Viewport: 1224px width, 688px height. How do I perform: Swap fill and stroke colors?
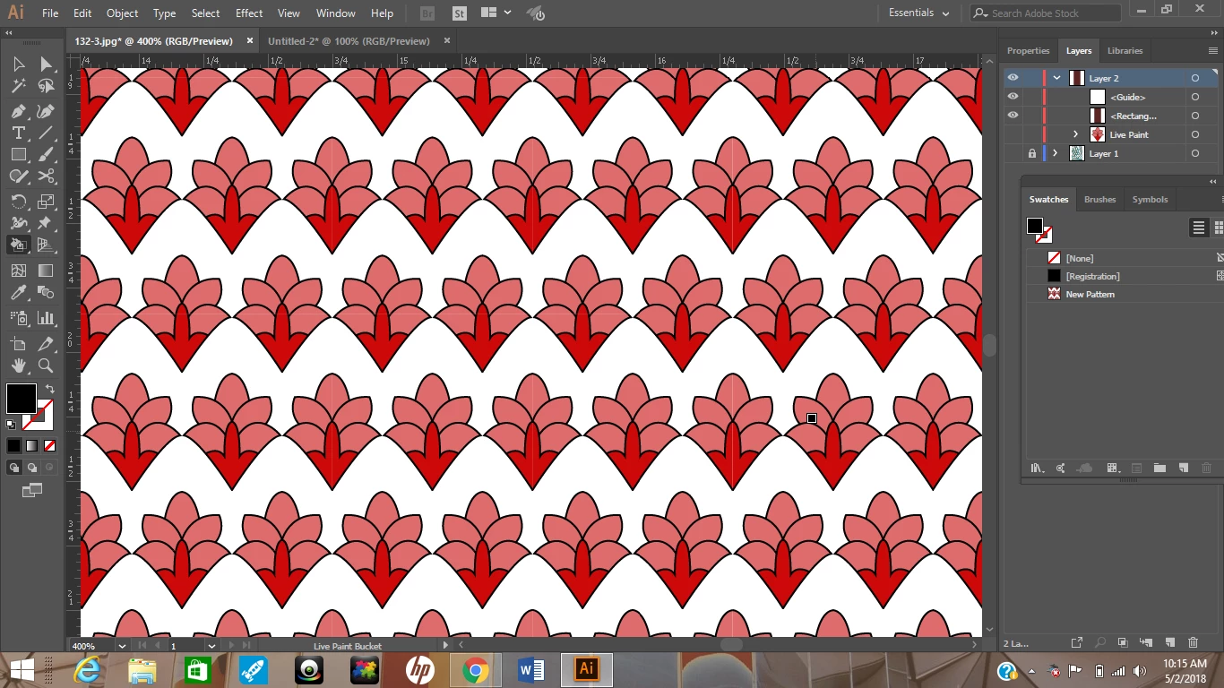(x=50, y=390)
